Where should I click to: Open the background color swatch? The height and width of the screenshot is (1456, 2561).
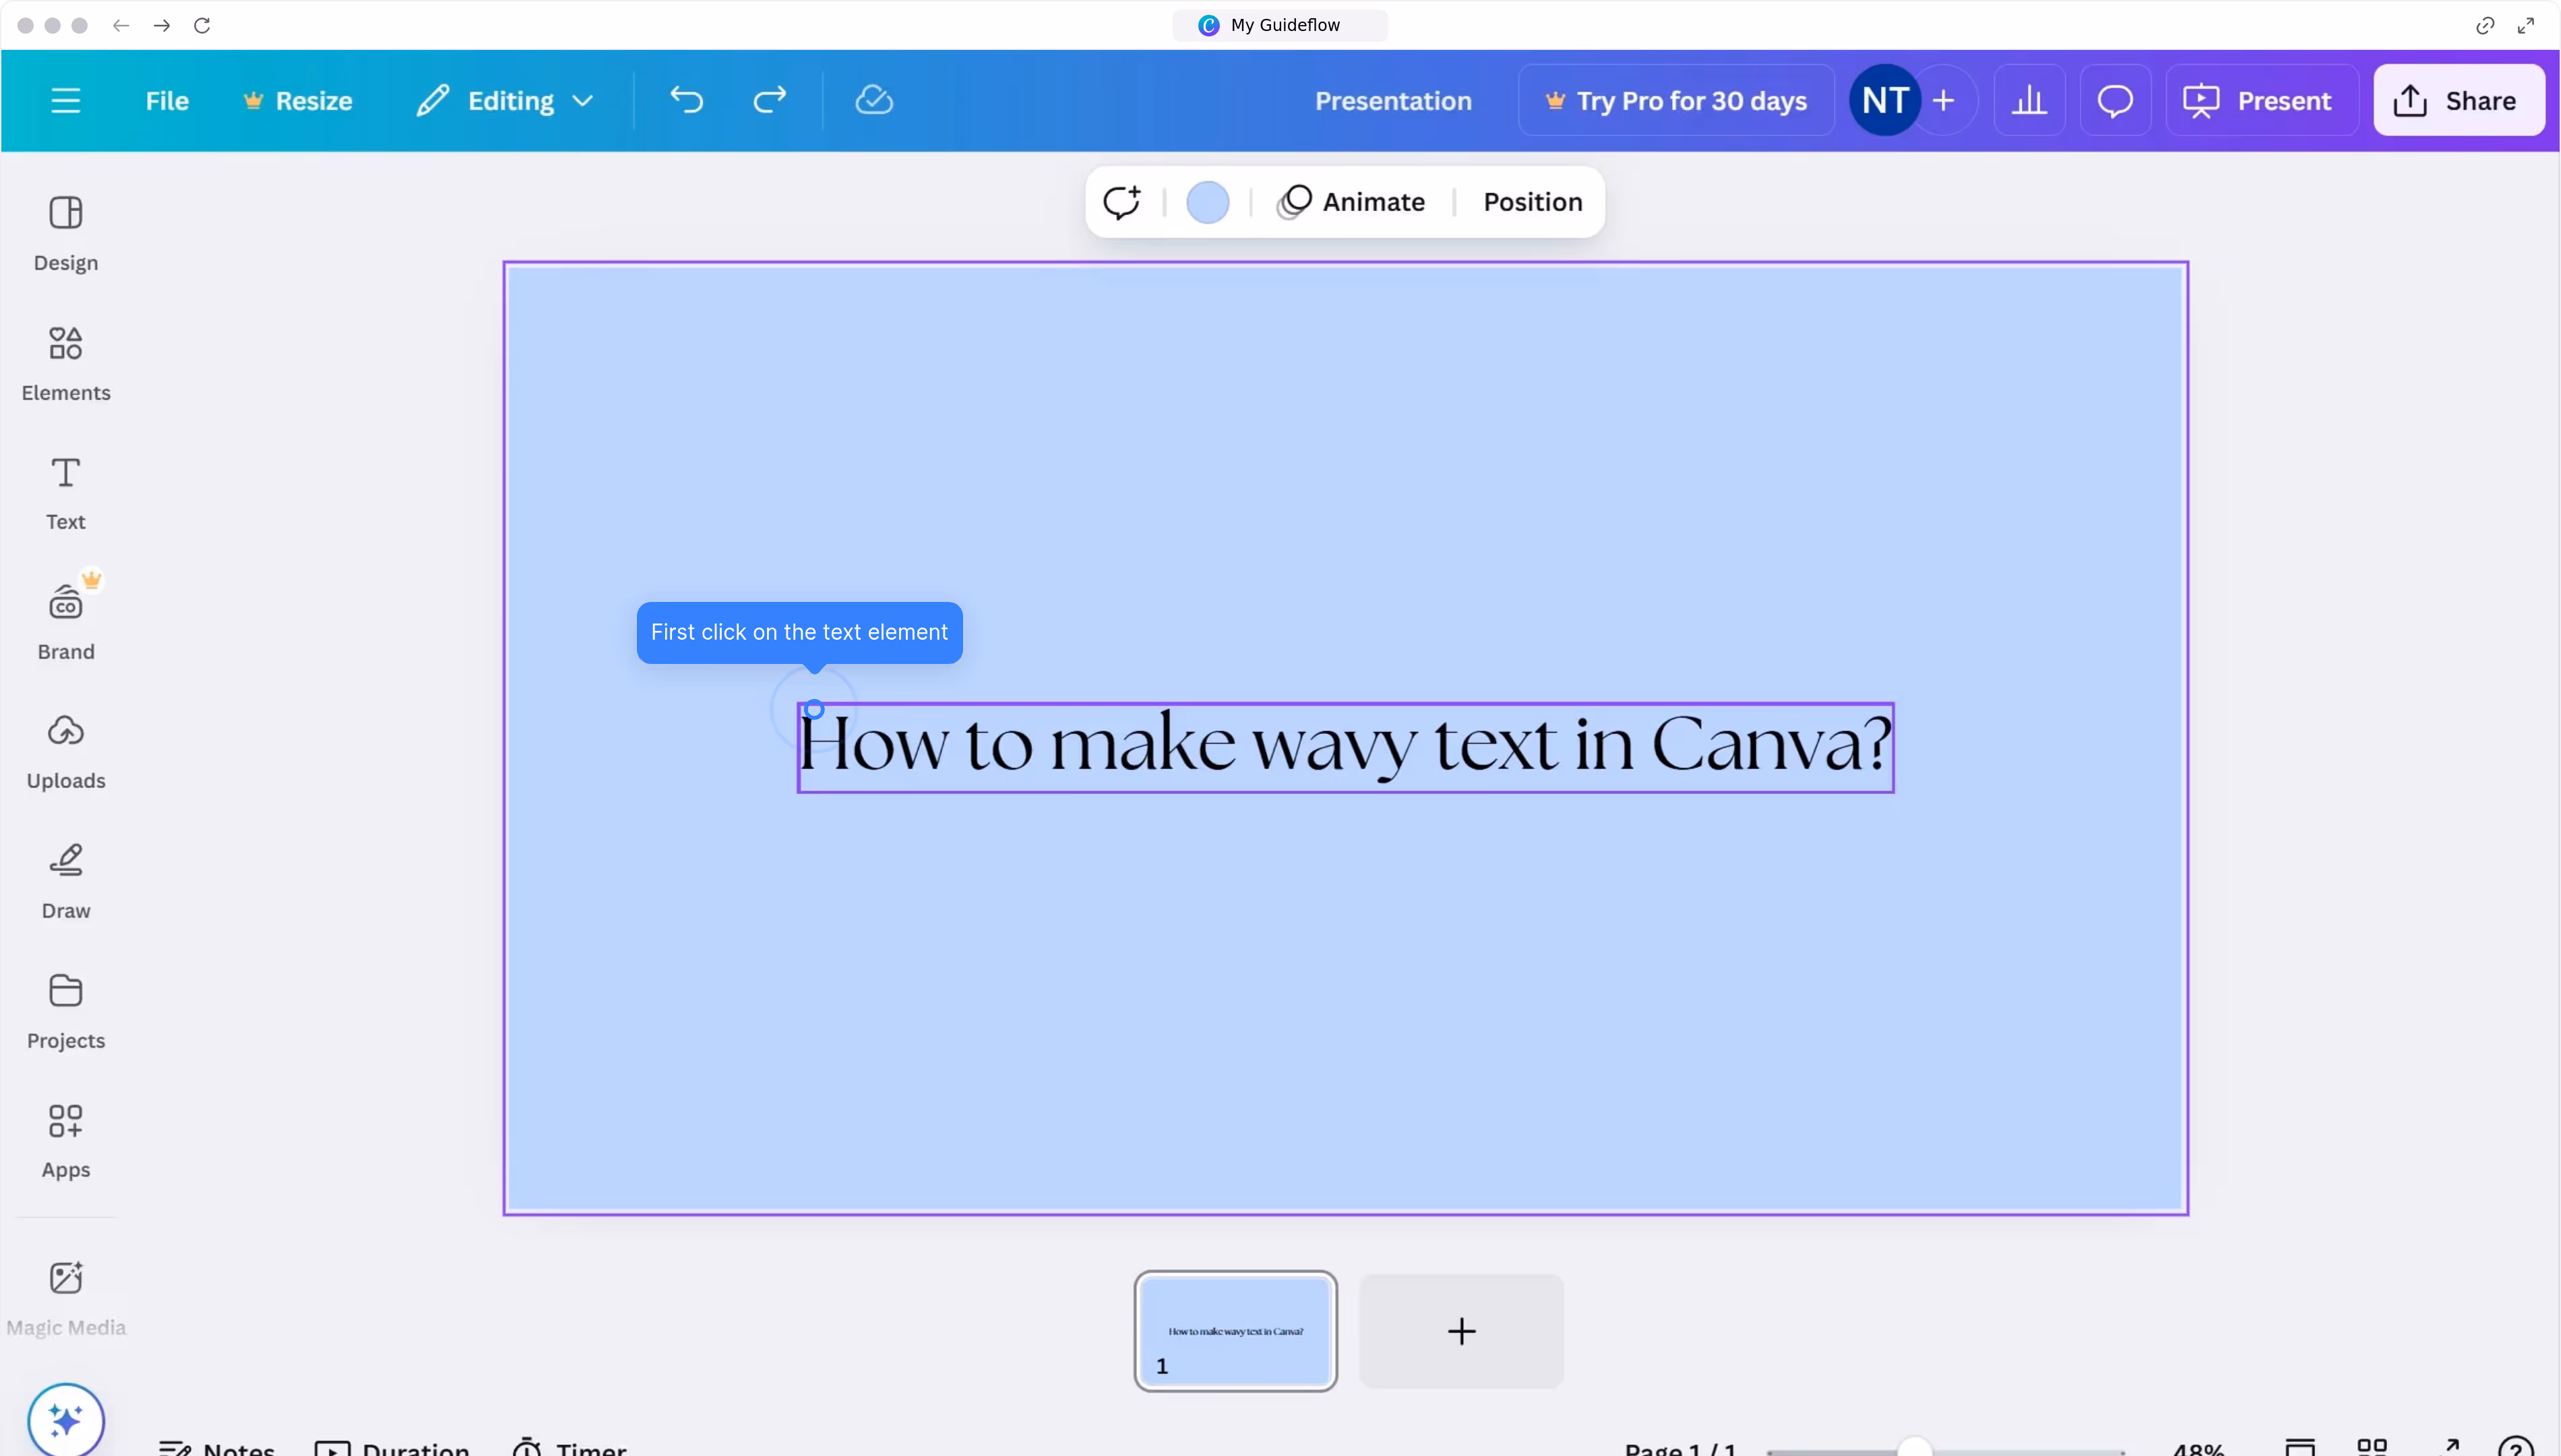1208,202
